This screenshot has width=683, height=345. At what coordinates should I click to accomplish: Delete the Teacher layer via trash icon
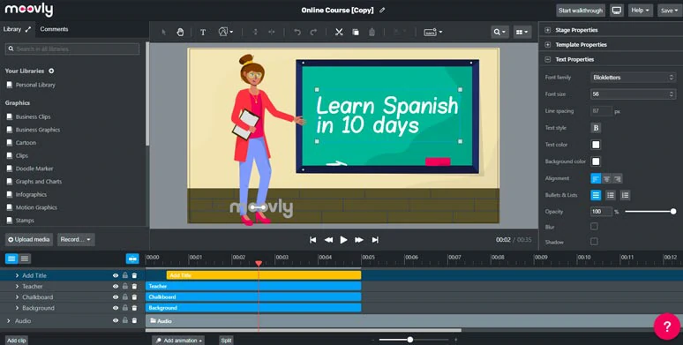134,286
